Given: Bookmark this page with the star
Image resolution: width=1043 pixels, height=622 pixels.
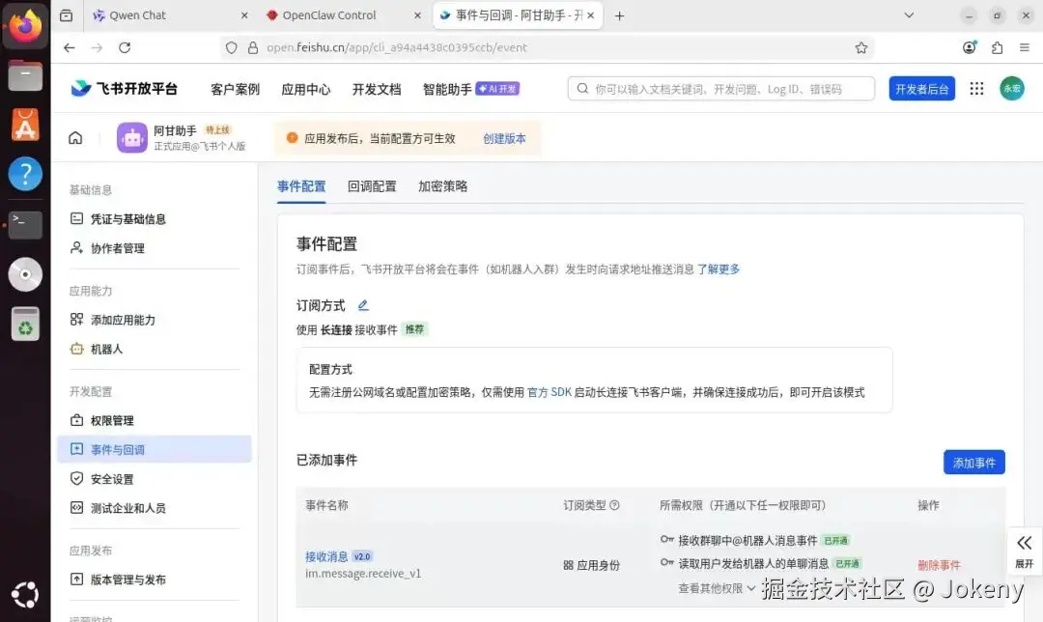Looking at the screenshot, I should (x=861, y=48).
